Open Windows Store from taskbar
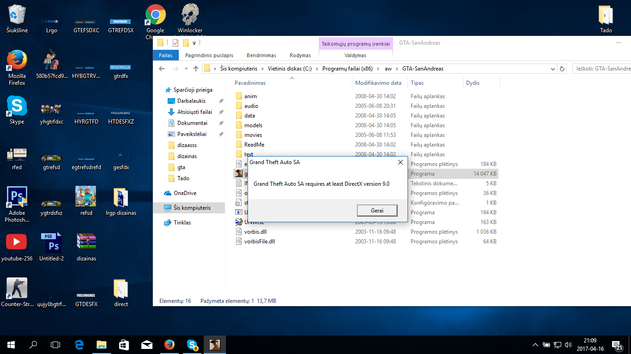This screenshot has width=631, height=354. pos(124,344)
